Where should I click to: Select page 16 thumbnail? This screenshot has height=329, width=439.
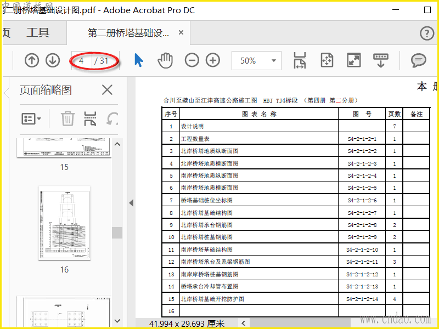64,223
